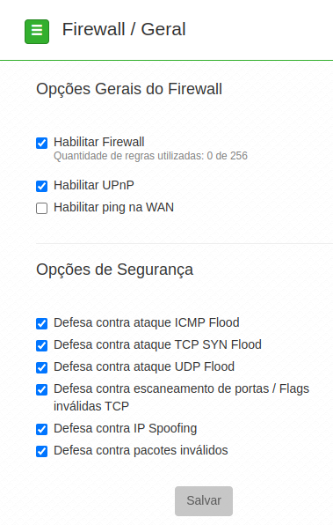Click the Habilitar ping na WAN label text
This screenshot has width=333, height=525.
point(114,208)
